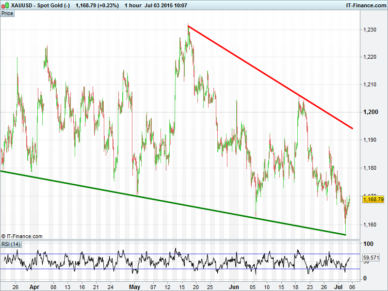Click the © IT-Finance.com watermark
The height and width of the screenshot is (291, 388).
(x=22, y=236)
